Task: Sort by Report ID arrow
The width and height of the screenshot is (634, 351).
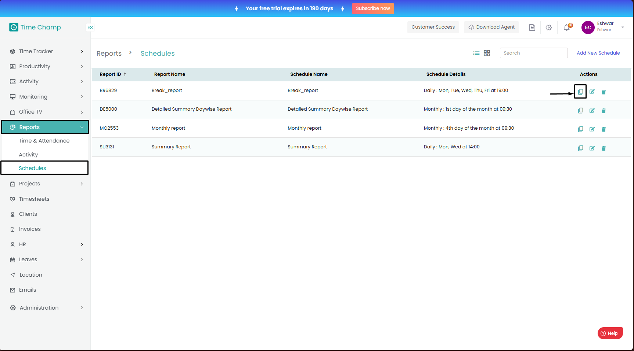Action: pos(125,74)
